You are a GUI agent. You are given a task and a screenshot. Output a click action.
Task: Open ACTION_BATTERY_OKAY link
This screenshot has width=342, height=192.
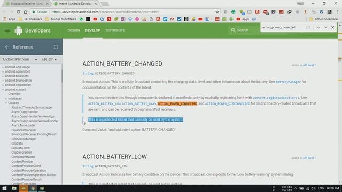point(139,104)
